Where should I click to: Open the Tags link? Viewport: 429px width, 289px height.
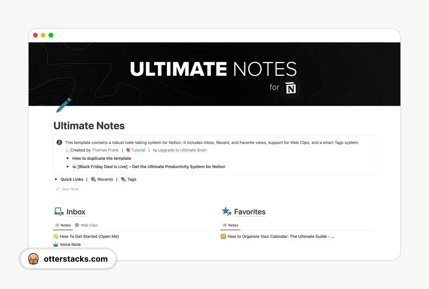point(132,179)
